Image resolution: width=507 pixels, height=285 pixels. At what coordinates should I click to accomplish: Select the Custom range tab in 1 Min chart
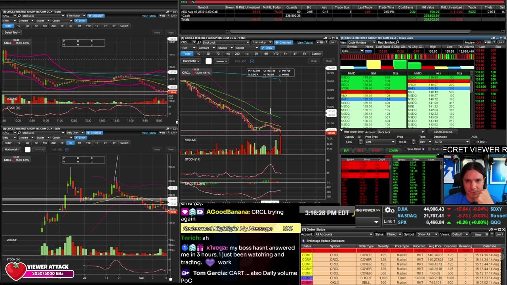point(316,54)
